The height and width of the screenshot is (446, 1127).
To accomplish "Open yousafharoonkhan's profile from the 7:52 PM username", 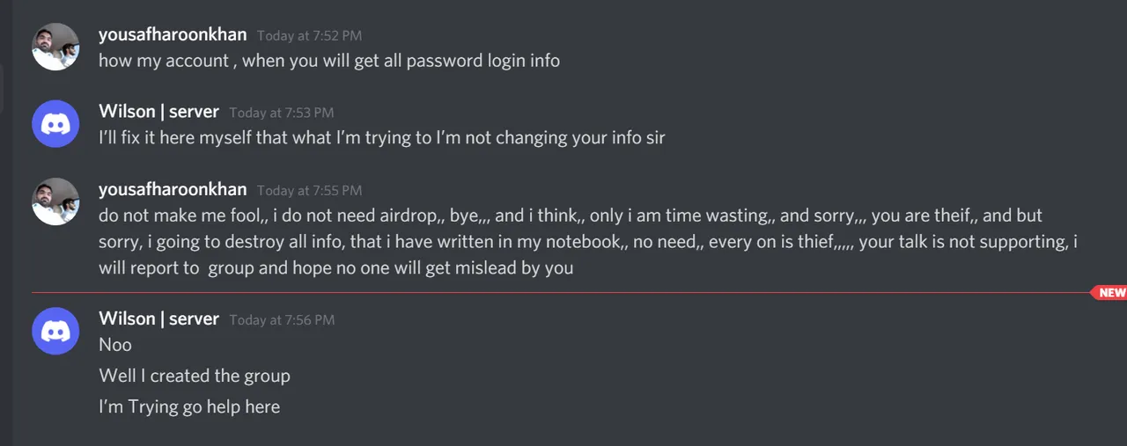I will (173, 35).
